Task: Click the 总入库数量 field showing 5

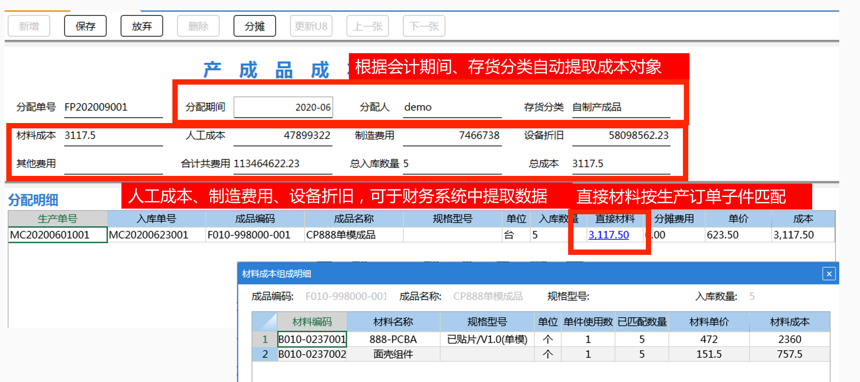Action: click(452, 164)
